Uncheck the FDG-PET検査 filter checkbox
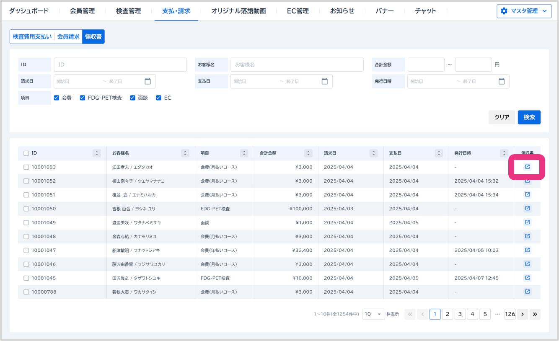The image size is (559, 341). pyautogui.click(x=83, y=98)
